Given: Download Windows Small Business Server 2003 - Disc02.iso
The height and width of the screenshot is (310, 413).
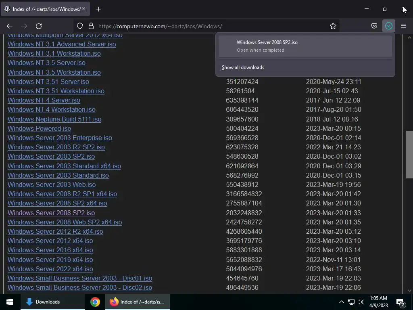Looking at the screenshot, I should pos(80,287).
